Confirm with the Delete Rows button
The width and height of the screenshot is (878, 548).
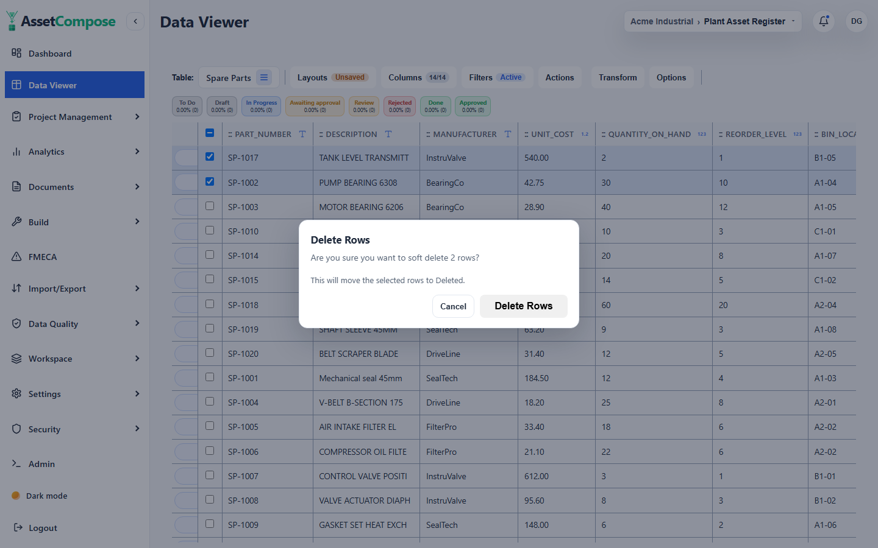(x=523, y=306)
